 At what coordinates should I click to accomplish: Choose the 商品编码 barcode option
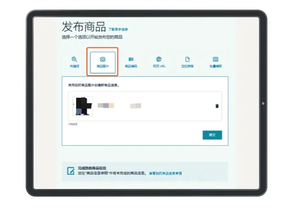[131, 62]
